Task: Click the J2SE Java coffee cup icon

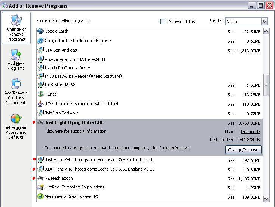Action: pos(41,103)
